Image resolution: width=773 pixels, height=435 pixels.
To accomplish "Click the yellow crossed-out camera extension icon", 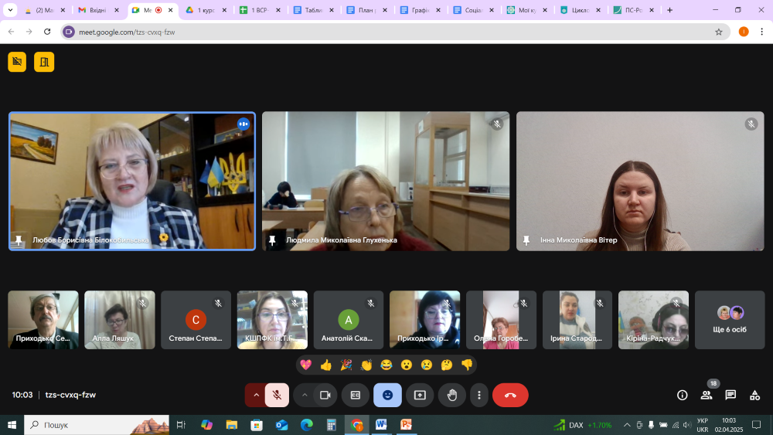I will click(17, 62).
